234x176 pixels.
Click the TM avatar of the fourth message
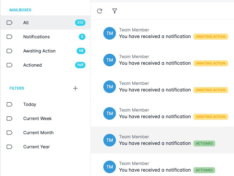click(110, 113)
